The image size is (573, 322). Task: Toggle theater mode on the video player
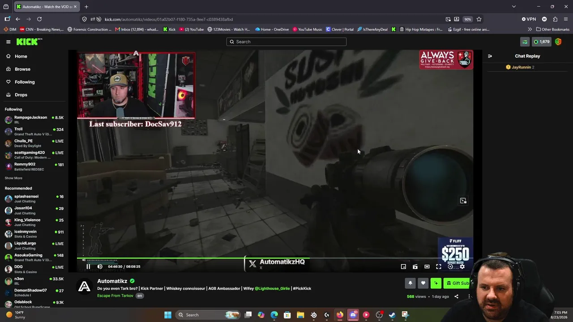pyautogui.click(x=427, y=267)
